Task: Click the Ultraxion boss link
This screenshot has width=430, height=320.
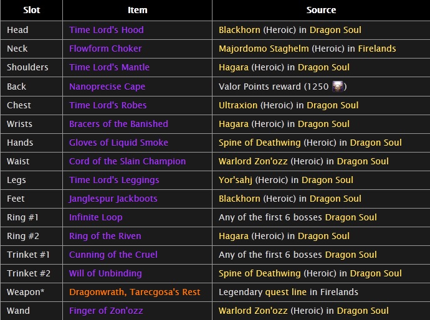Action: tap(238, 105)
